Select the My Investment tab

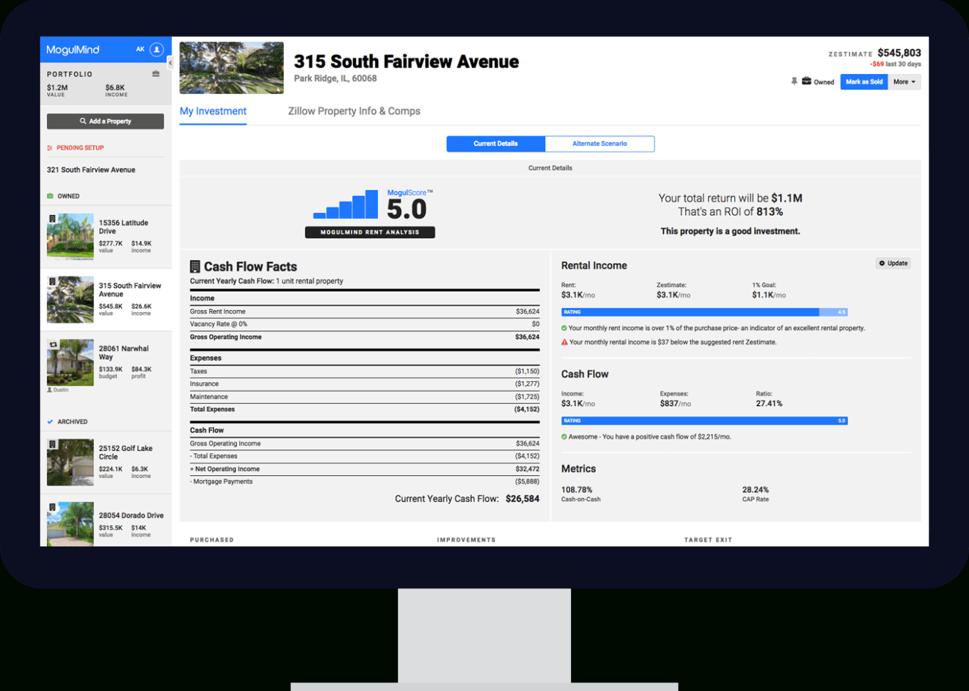pos(212,111)
